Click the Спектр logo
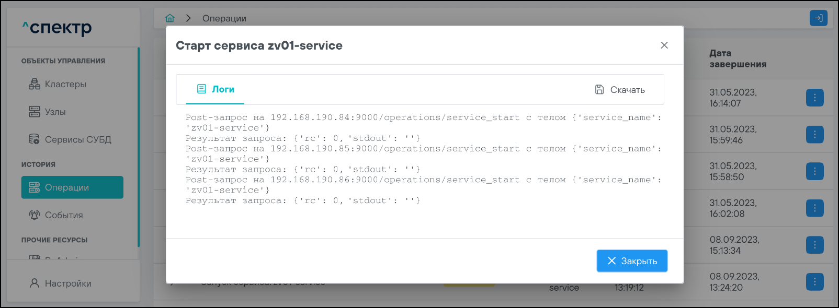Viewport: 839px width, 308px height. [x=57, y=27]
